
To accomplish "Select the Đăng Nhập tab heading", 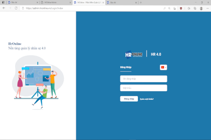I will tap(126, 67).
